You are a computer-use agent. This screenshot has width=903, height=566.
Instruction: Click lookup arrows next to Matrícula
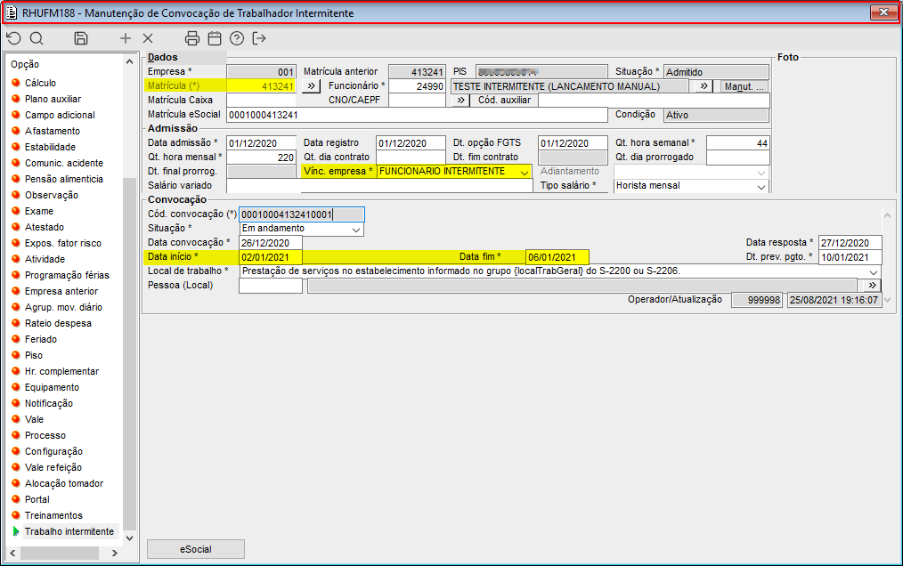coord(311,86)
